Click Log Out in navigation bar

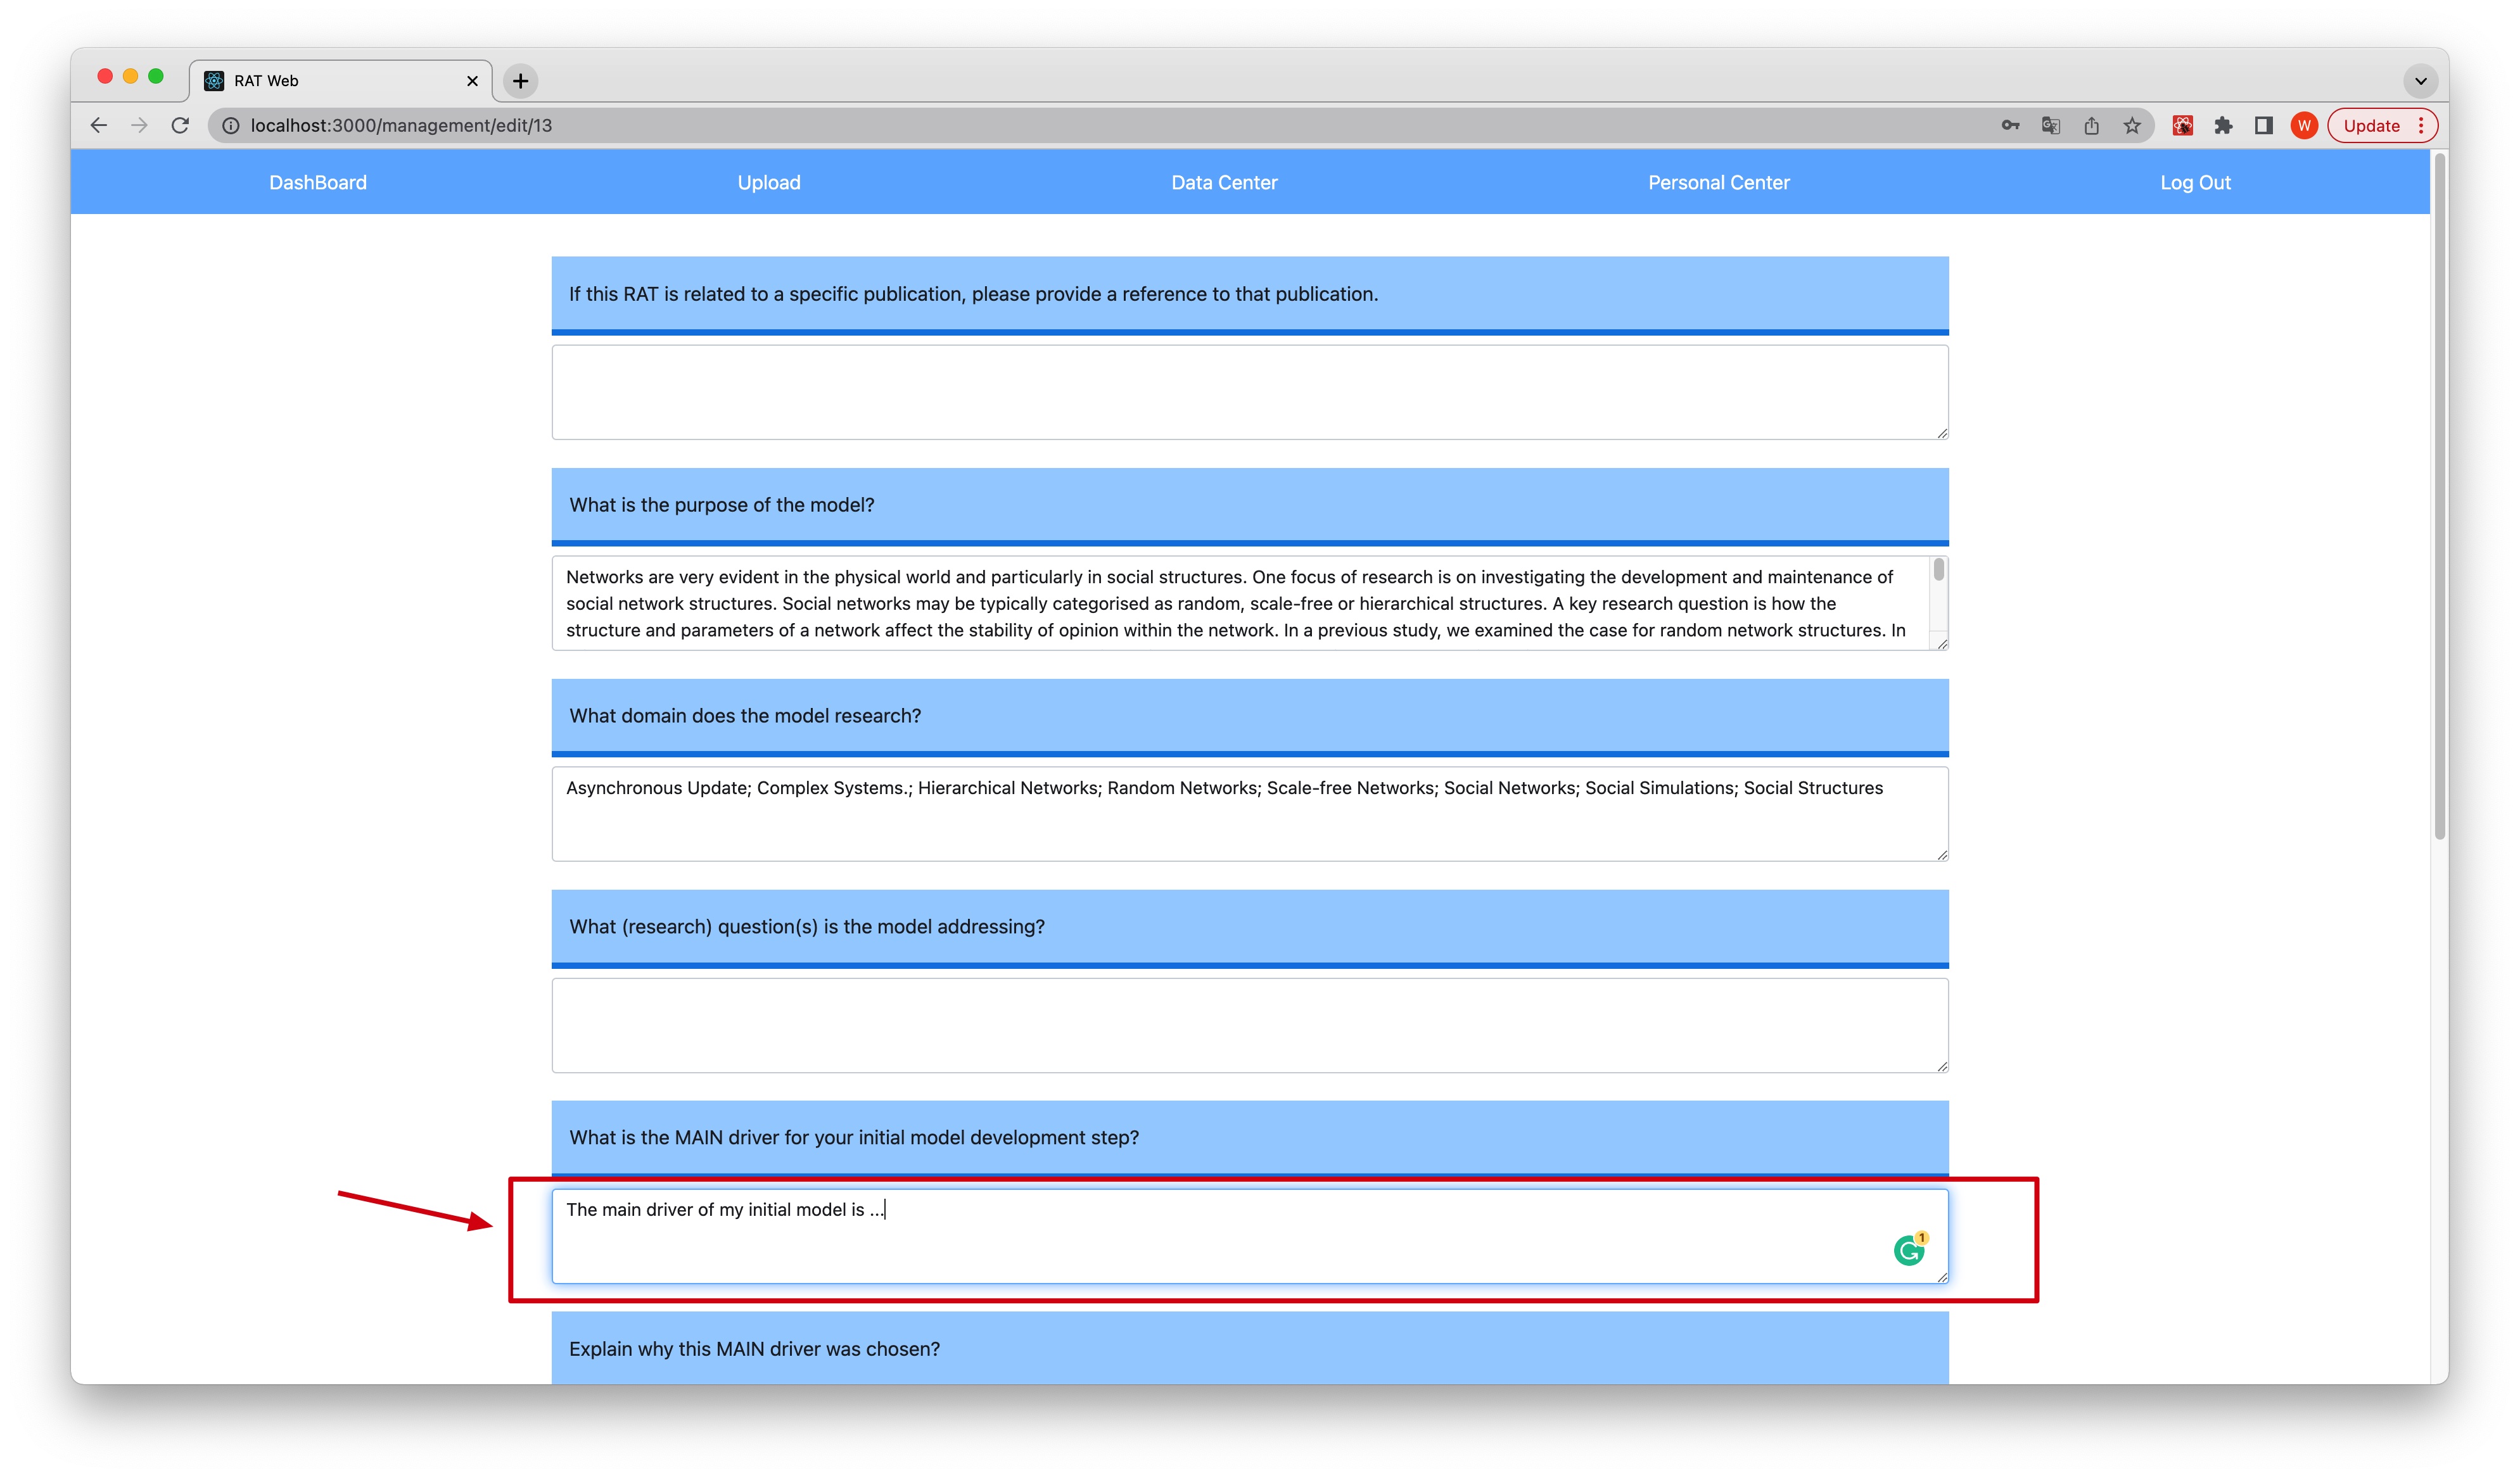point(2194,182)
